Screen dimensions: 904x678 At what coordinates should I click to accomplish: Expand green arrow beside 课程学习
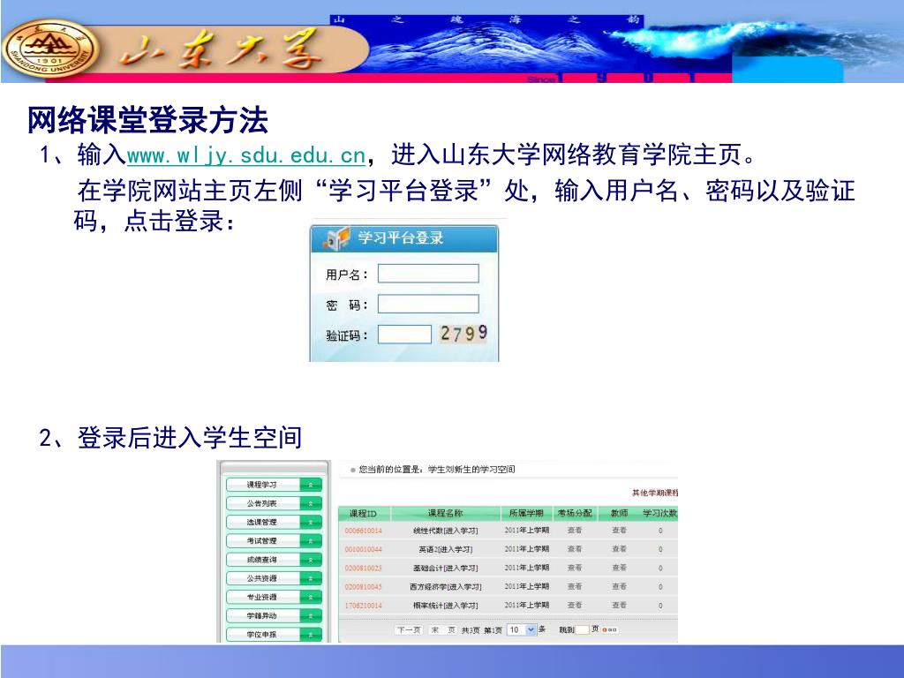point(311,485)
